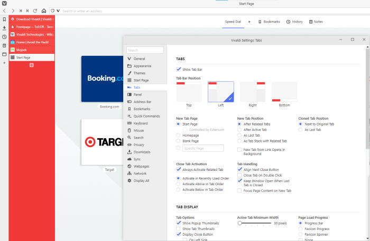370x241 pixels.
Task: Open History from the Speed Dial bar
Action: tap(294, 22)
